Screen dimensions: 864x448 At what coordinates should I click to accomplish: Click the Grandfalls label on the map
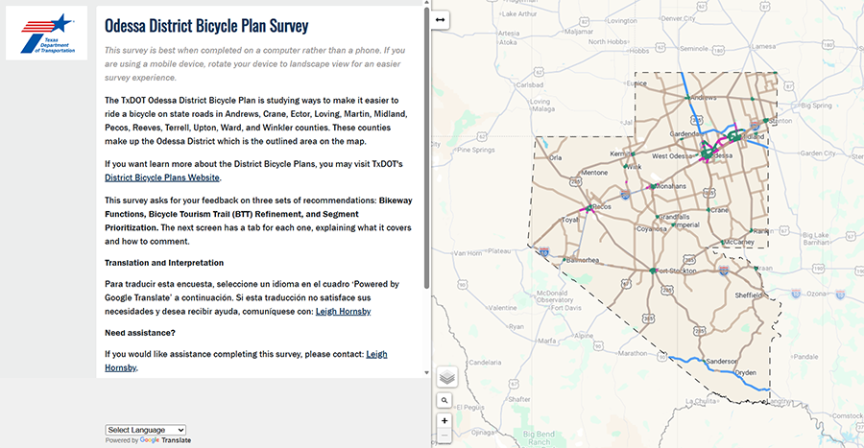pyautogui.click(x=675, y=216)
